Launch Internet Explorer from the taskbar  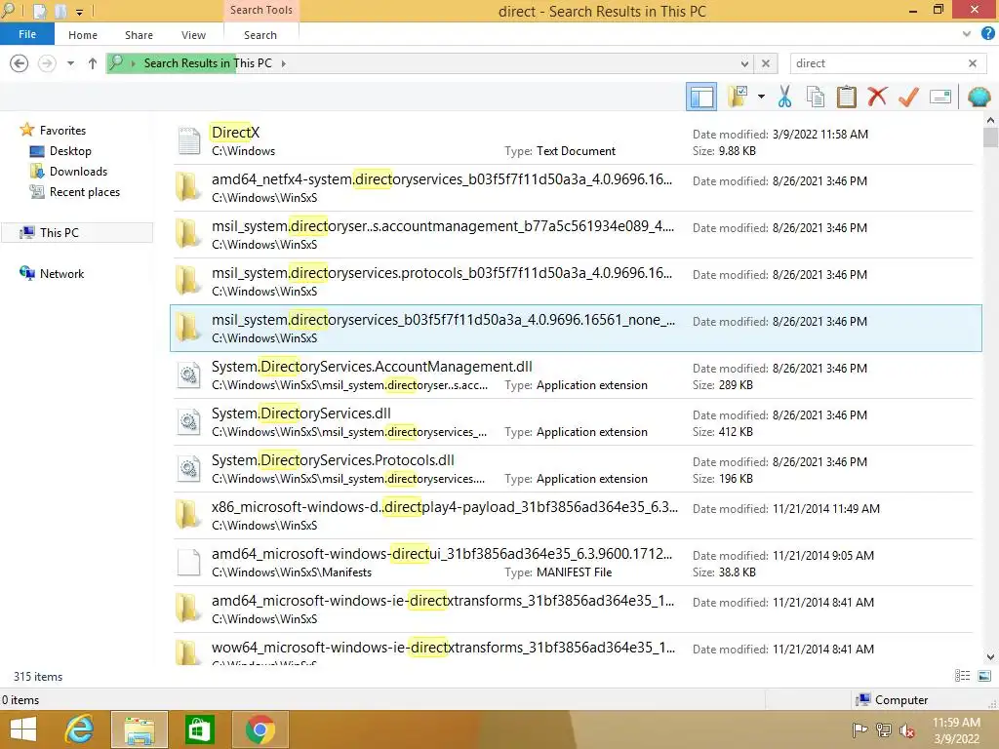[80, 729]
